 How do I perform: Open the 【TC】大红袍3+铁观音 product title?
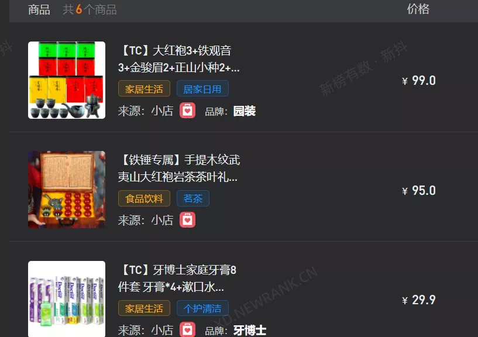tap(179, 59)
